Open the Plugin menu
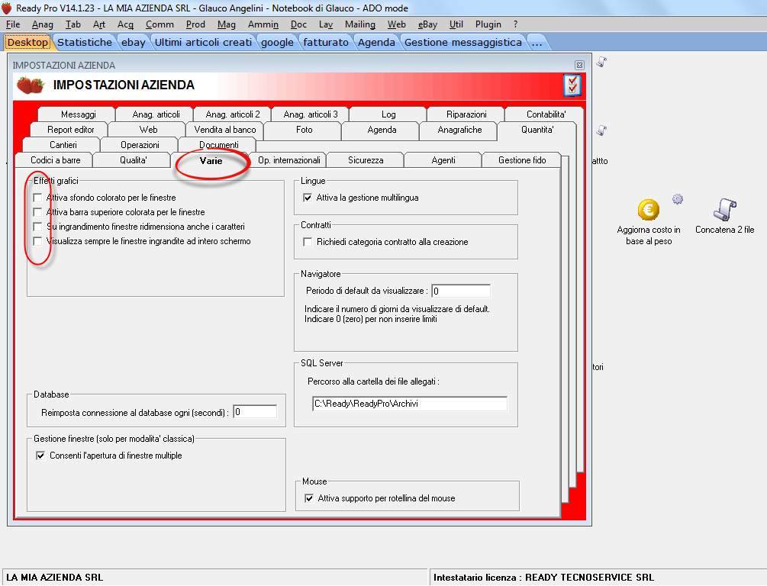767x586 pixels. (488, 24)
